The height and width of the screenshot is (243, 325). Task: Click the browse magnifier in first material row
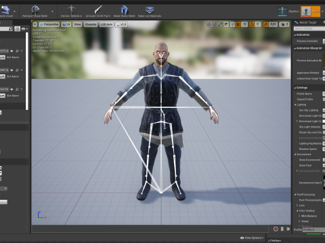click(17, 51)
